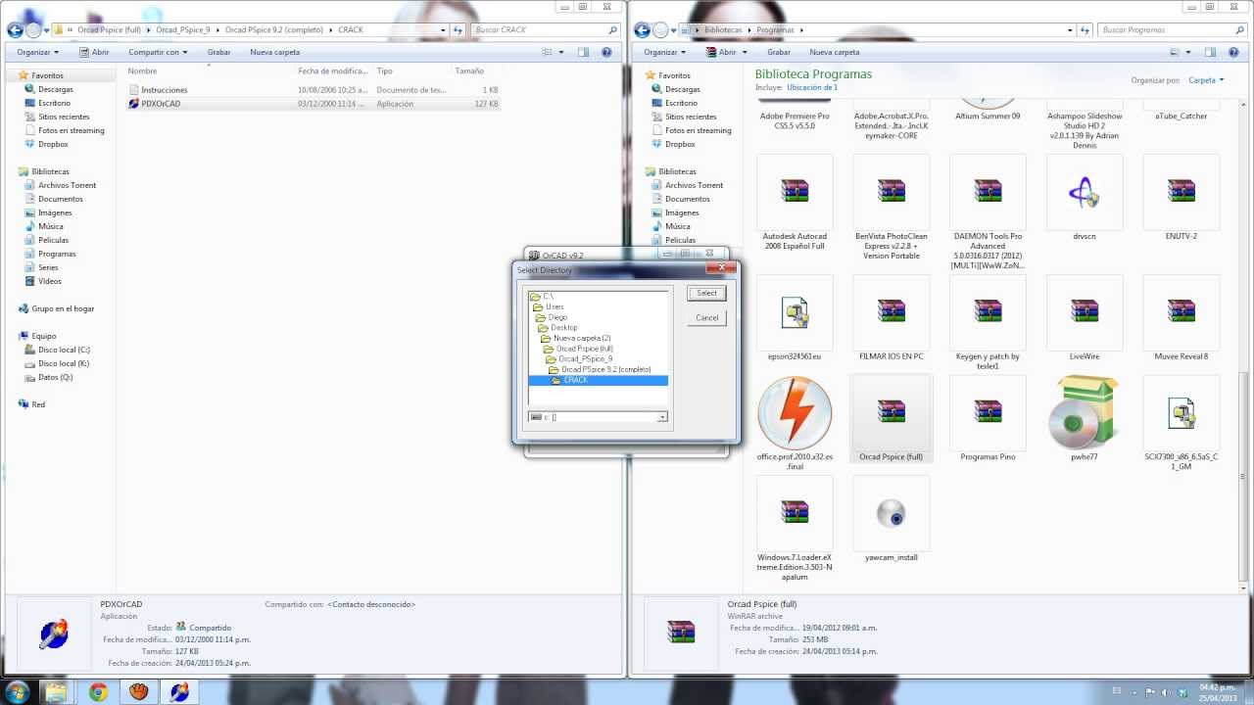Select Muvee Reveal 8 archive
The width and height of the screenshot is (1254, 705).
1181,318
